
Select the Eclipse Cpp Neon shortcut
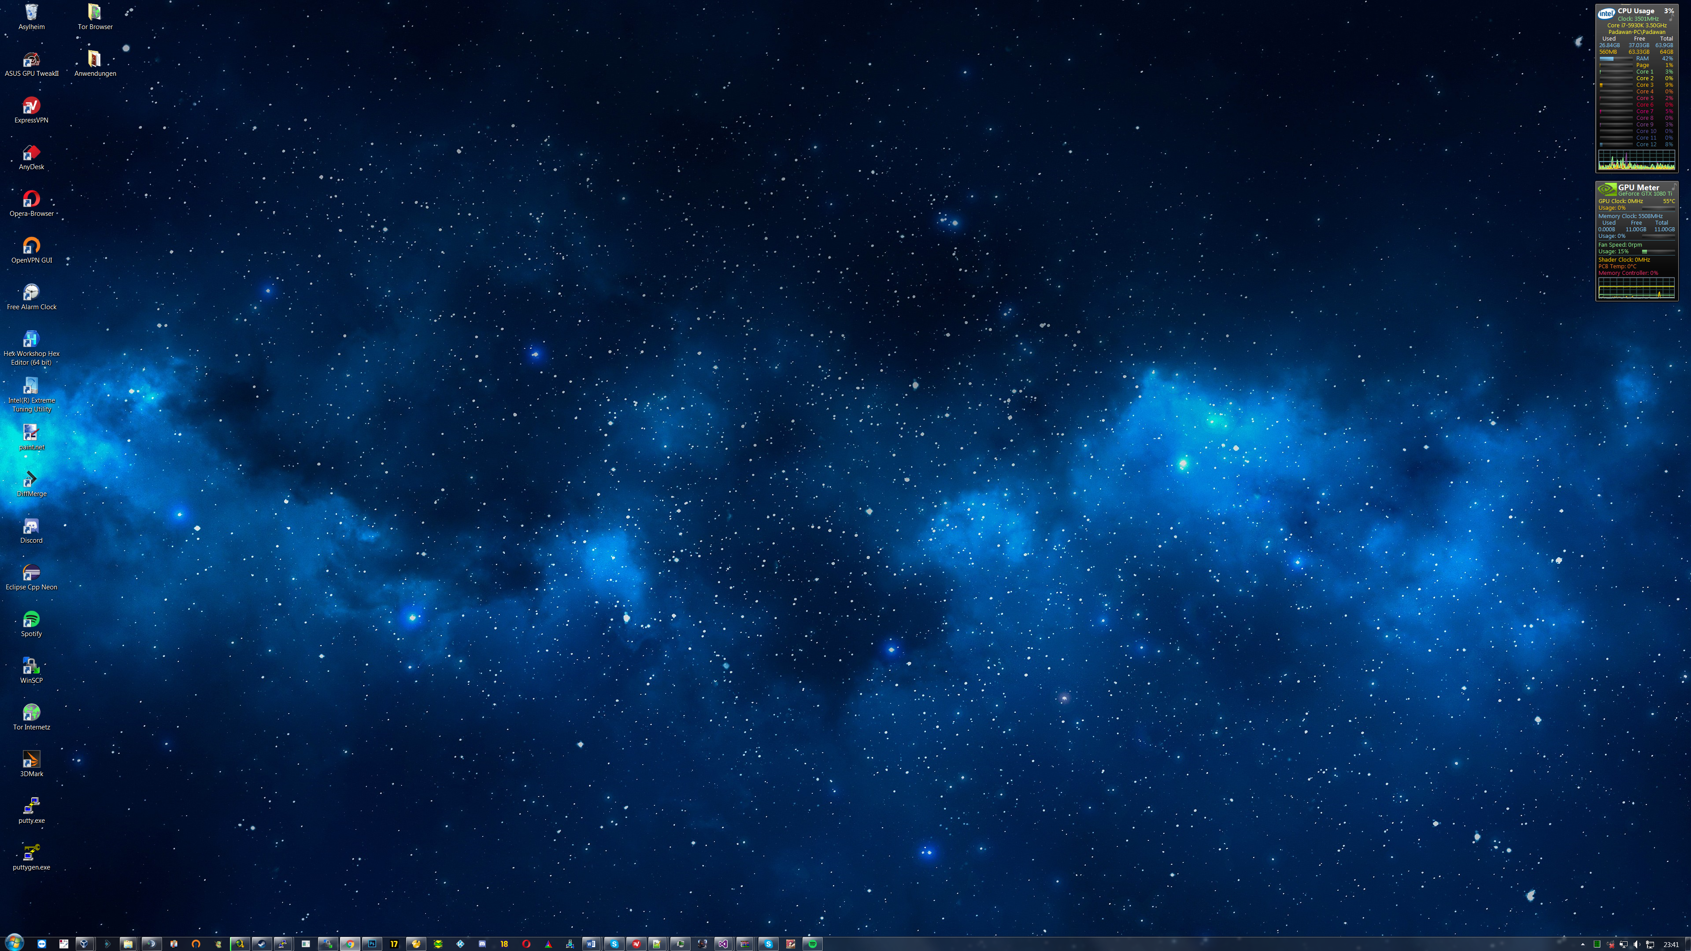(x=31, y=577)
